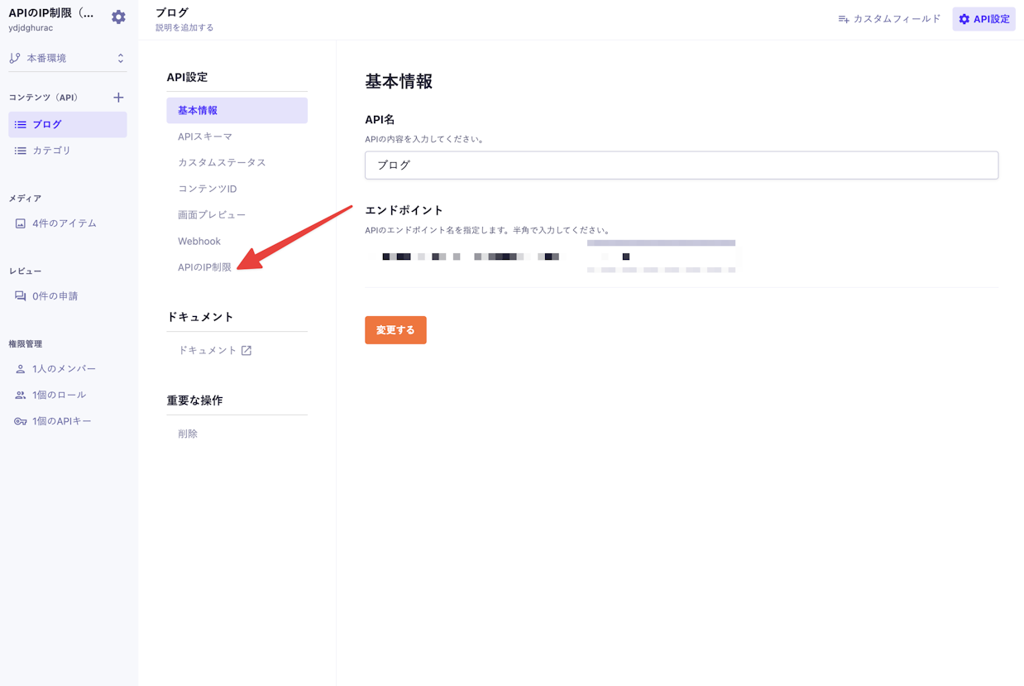
Task: Go to カスタムステータス settings
Action: click(x=222, y=163)
